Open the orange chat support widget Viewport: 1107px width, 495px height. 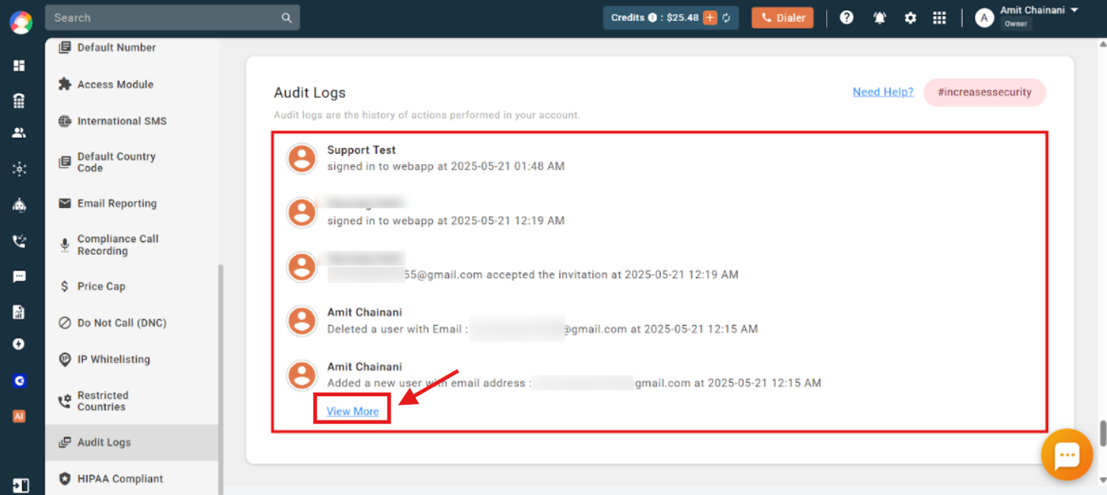click(1067, 456)
